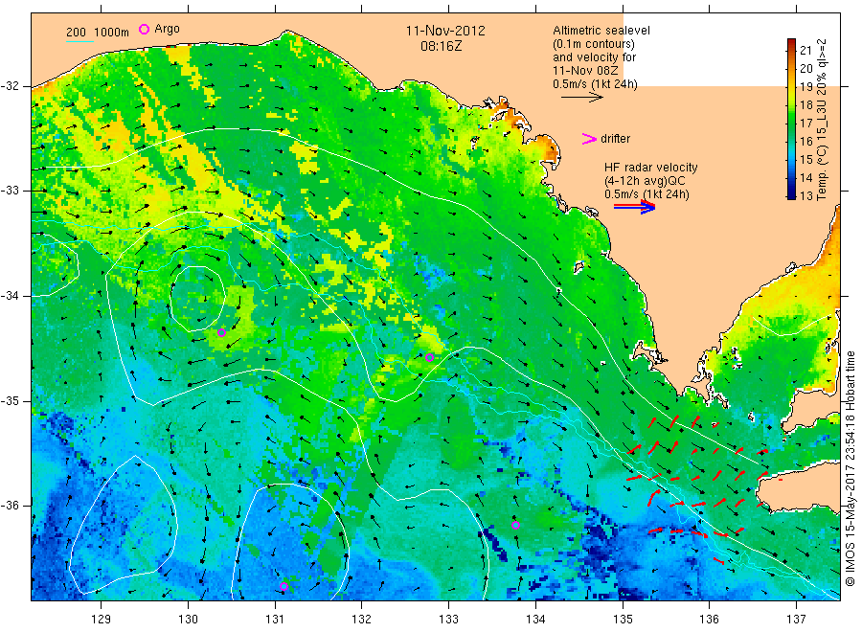Click the 13 value on the color bar

point(805,195)
